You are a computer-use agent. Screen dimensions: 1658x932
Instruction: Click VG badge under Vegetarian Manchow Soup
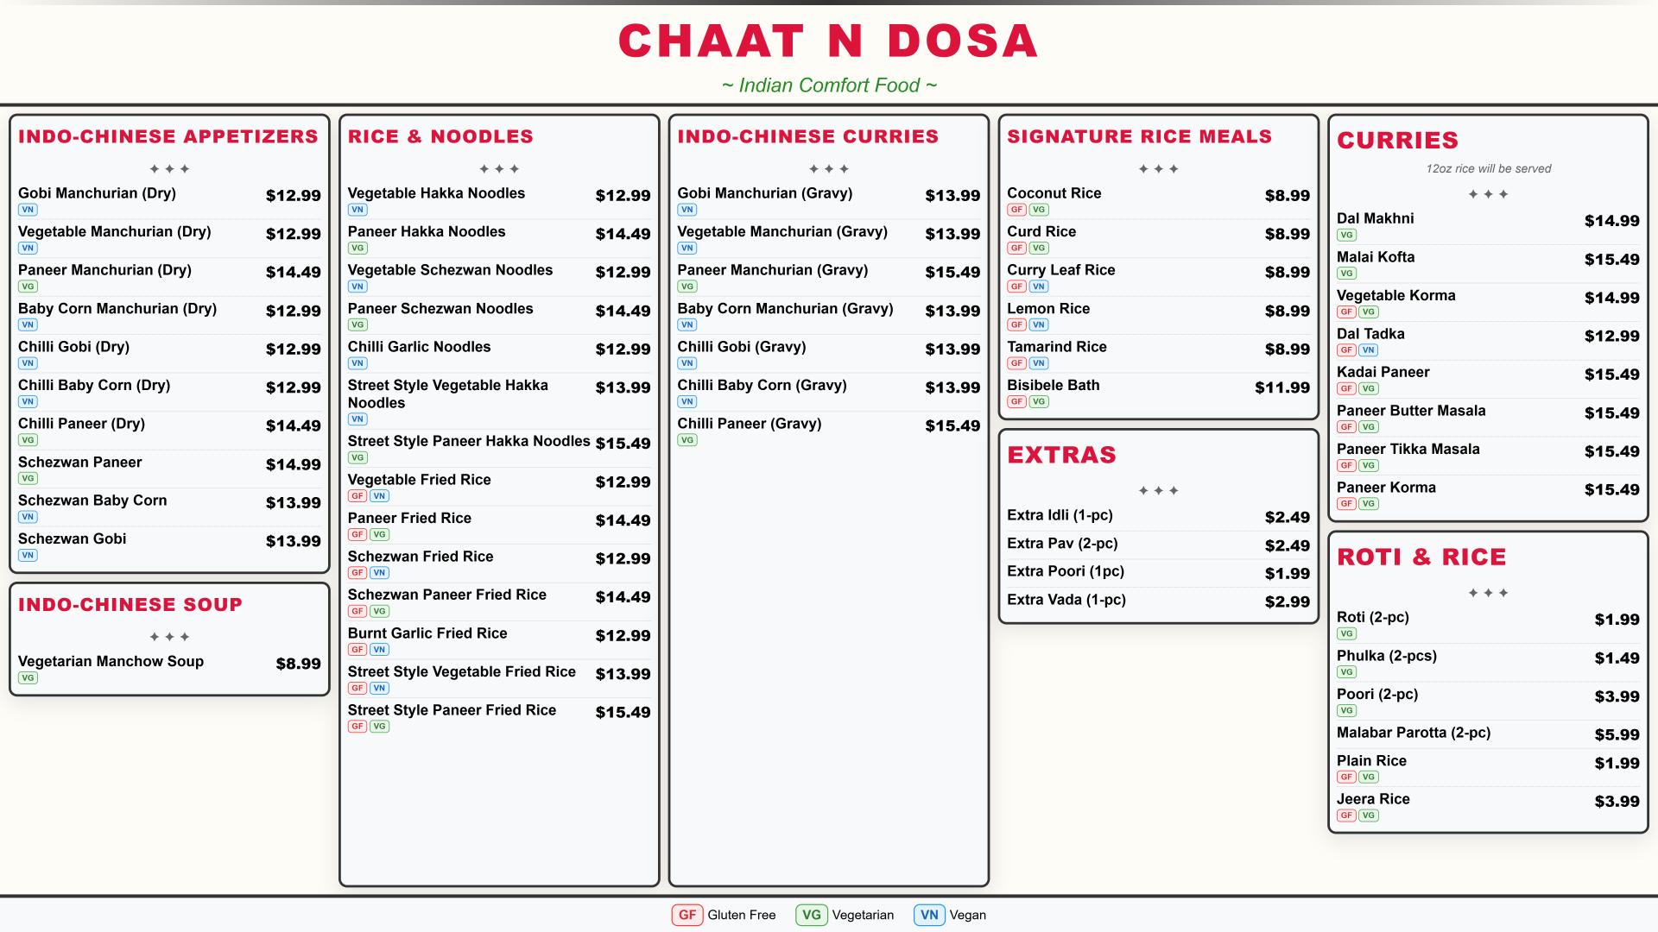(x=28, y=677)
